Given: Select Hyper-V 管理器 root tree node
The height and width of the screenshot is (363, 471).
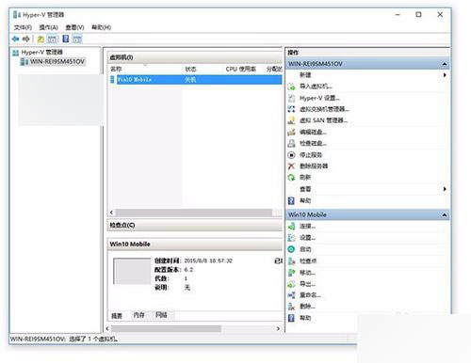Looking at the screenshot, I should click(41, 52).
